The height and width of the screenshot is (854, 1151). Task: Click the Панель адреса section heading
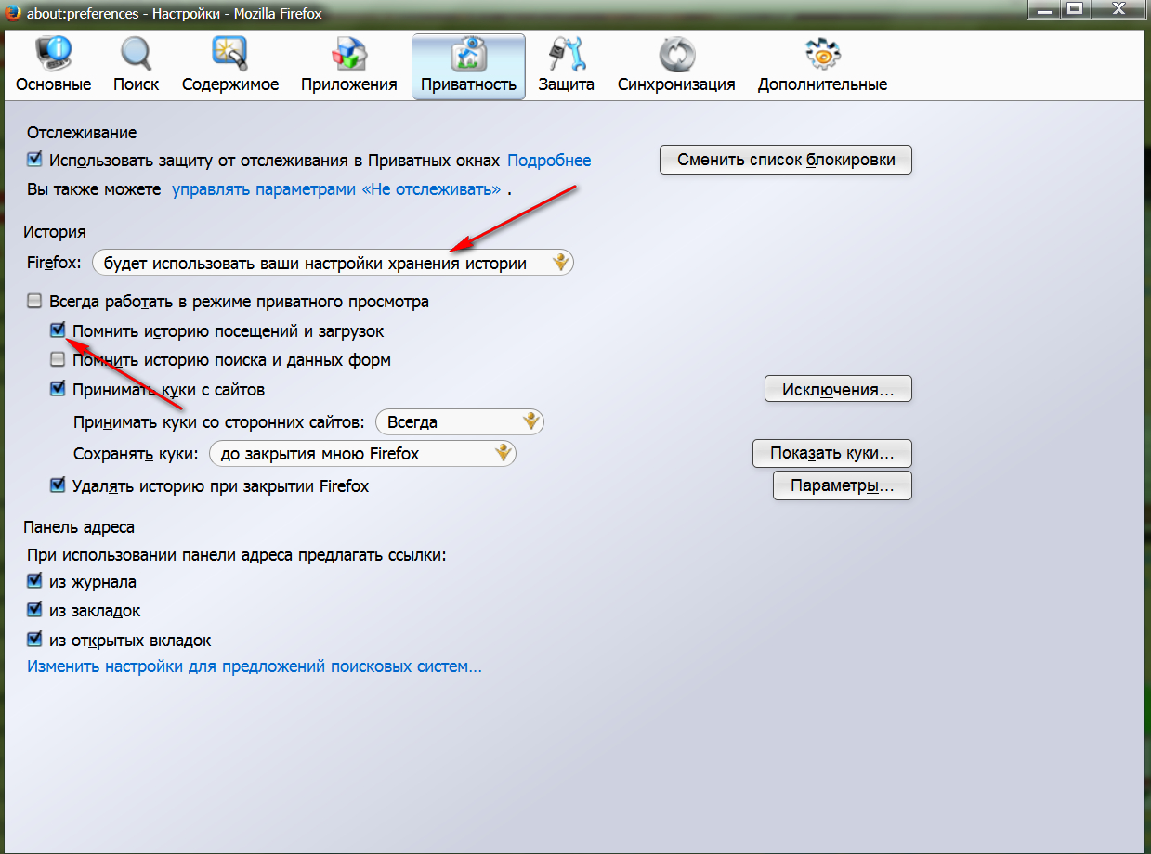[x=81, y=527]
